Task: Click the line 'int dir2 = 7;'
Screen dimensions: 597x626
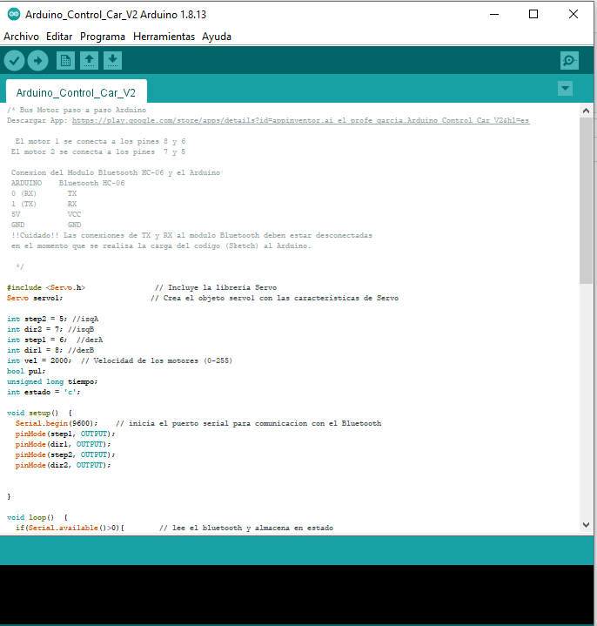Action: click(35, 329)
